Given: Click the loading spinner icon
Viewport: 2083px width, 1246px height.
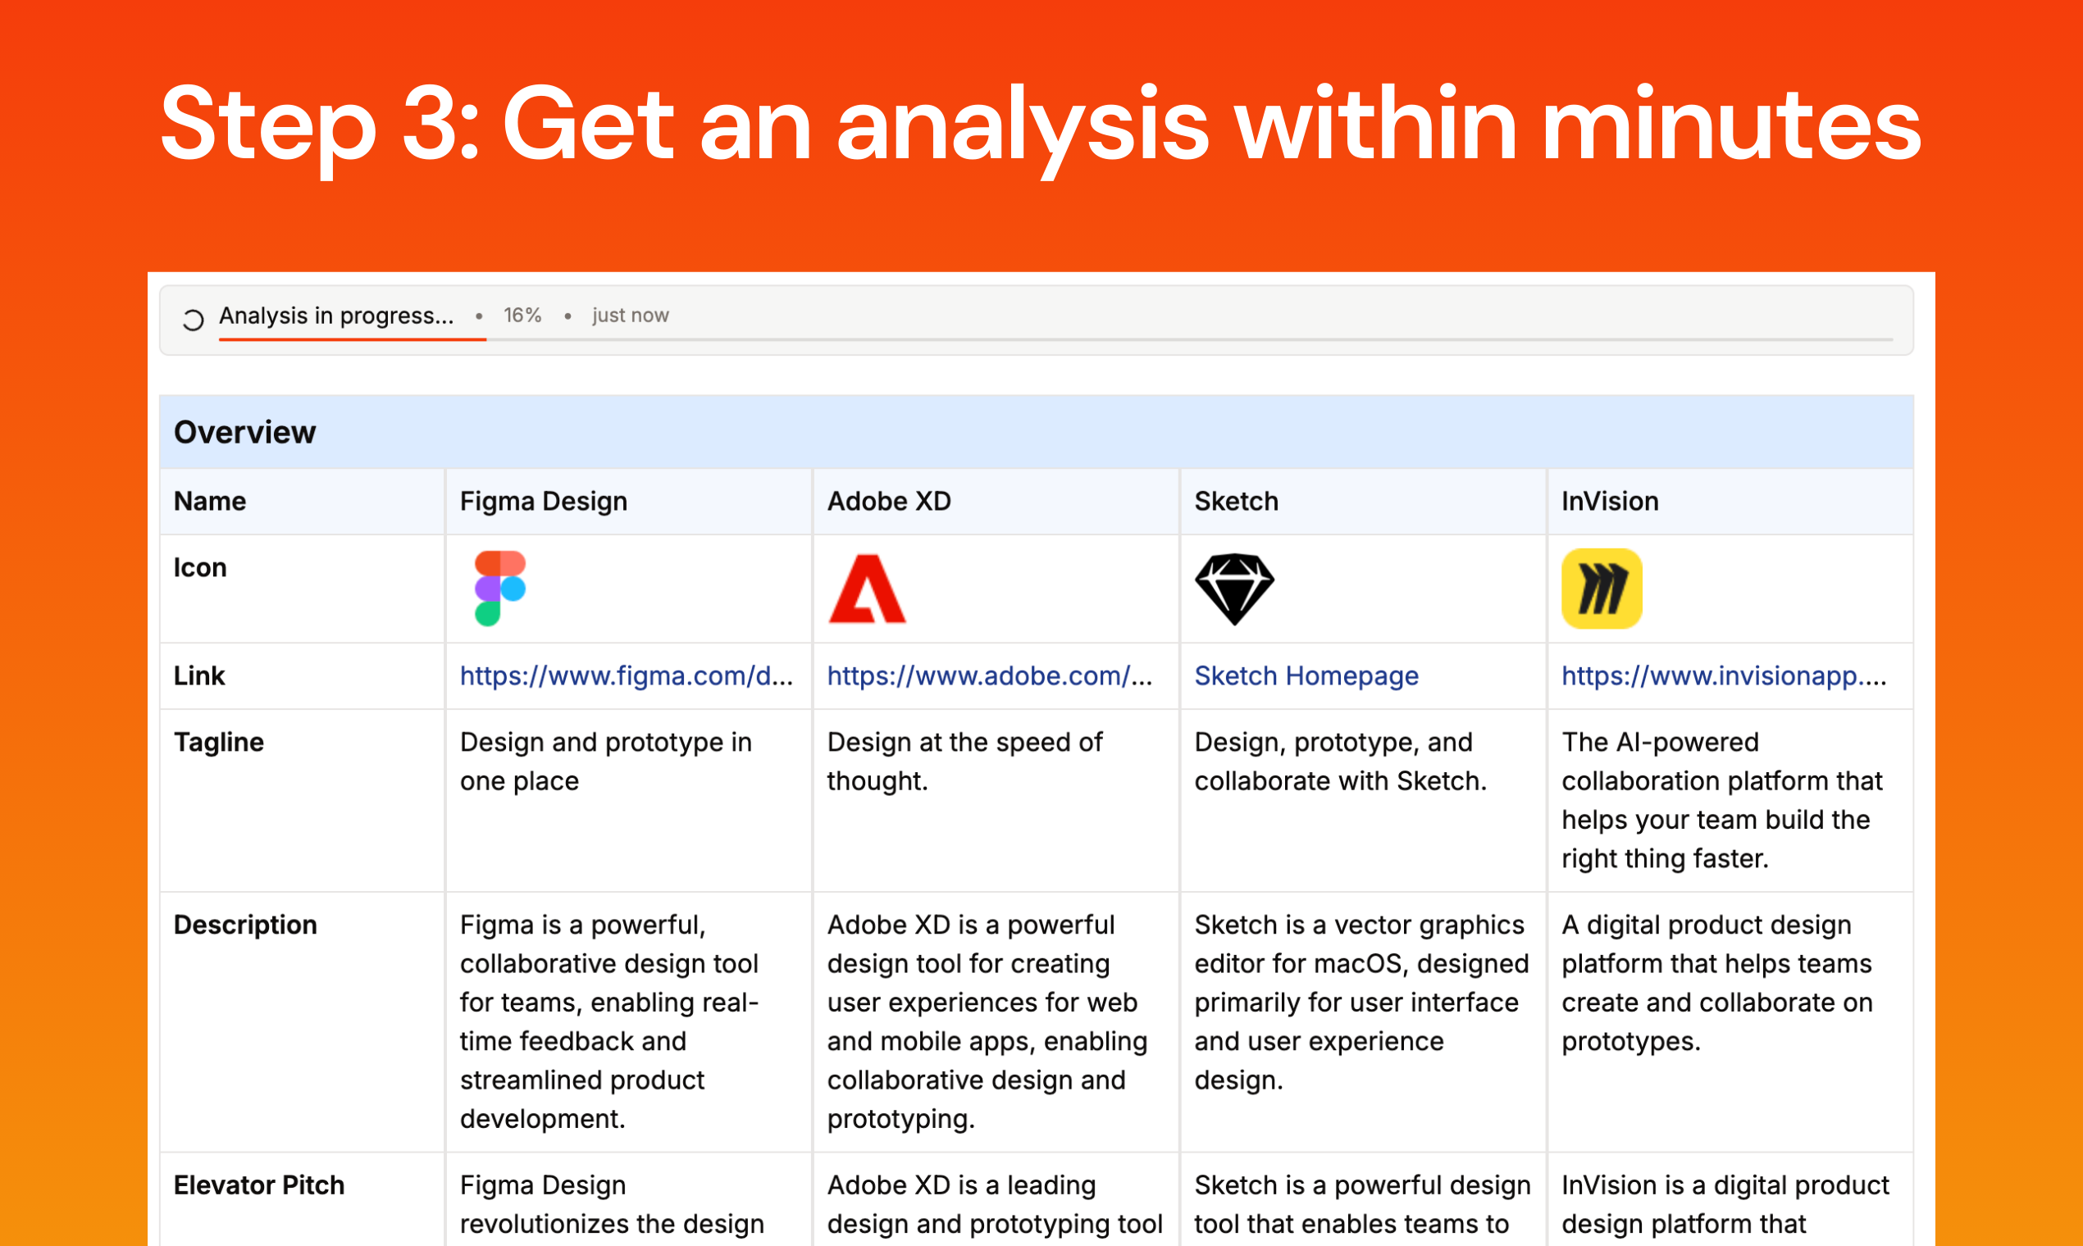Looking at the screenshot, I should coord(194,320).
